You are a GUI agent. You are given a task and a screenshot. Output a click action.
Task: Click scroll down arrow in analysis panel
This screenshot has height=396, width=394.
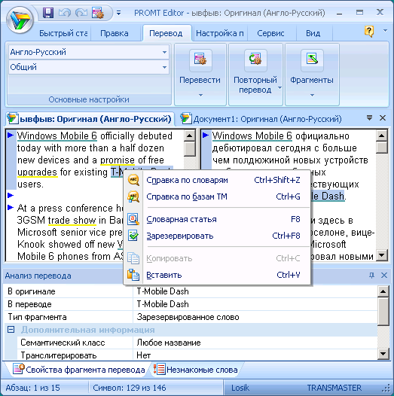tap(383, 354)
